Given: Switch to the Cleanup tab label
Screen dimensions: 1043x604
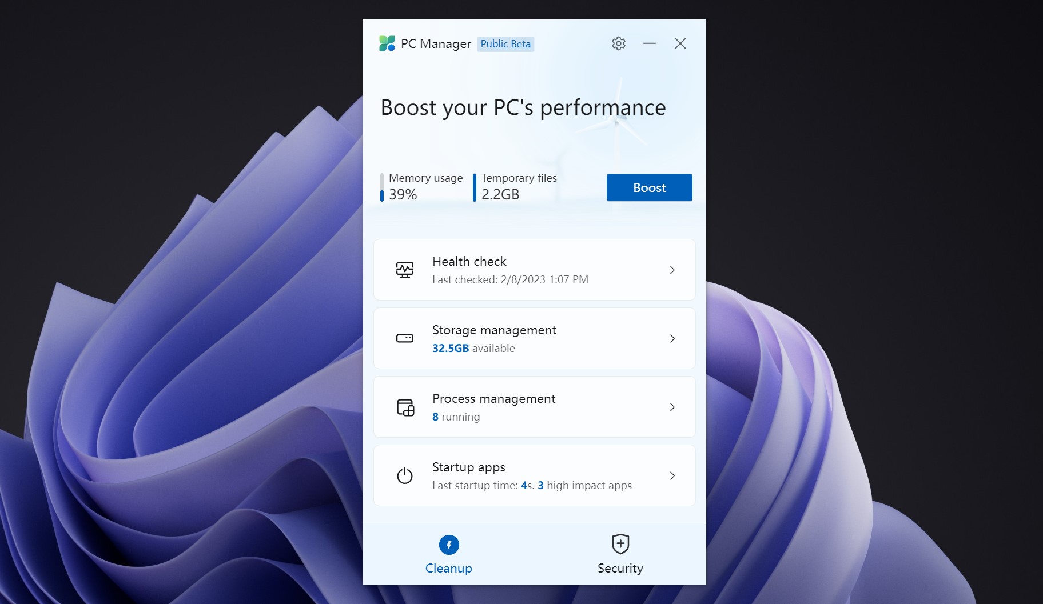Looking at the screenshot, I should [x=449, y=568].
